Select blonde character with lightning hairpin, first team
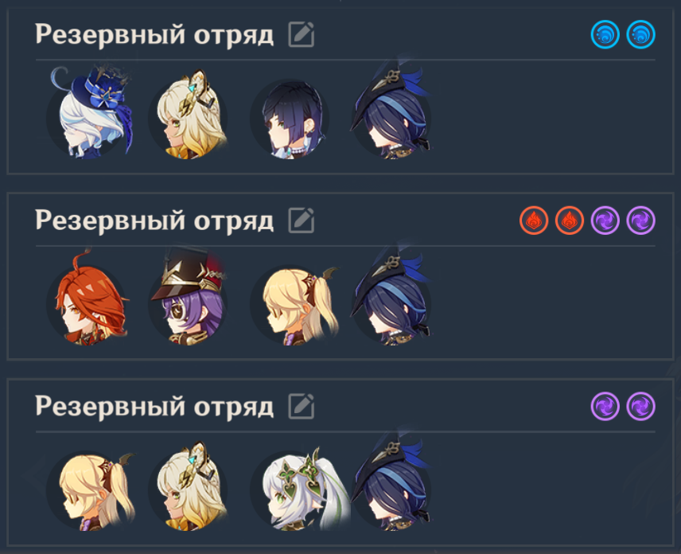The width and height of the screenshot is (681, 554). [x=188, y=115]
